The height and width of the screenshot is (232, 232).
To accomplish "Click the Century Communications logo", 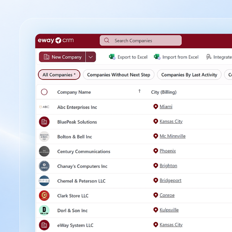I will [x=44, y=151].
